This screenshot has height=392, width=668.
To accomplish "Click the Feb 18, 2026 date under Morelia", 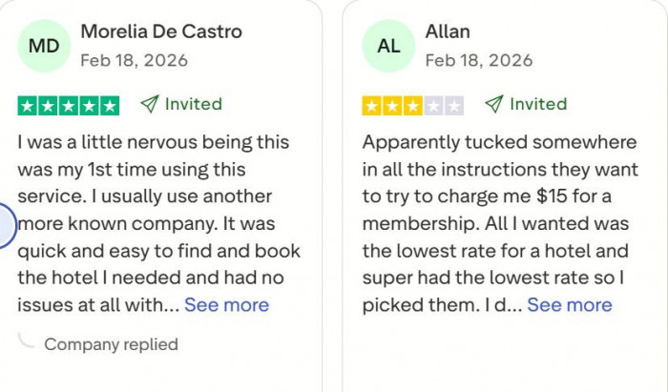I will point(134,60).
